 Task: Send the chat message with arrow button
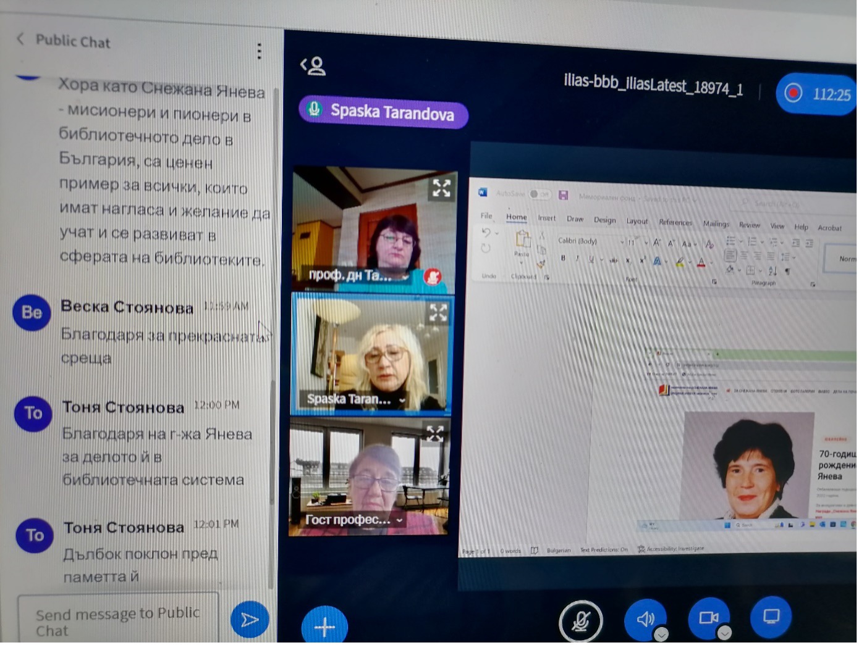click(250, 619)
